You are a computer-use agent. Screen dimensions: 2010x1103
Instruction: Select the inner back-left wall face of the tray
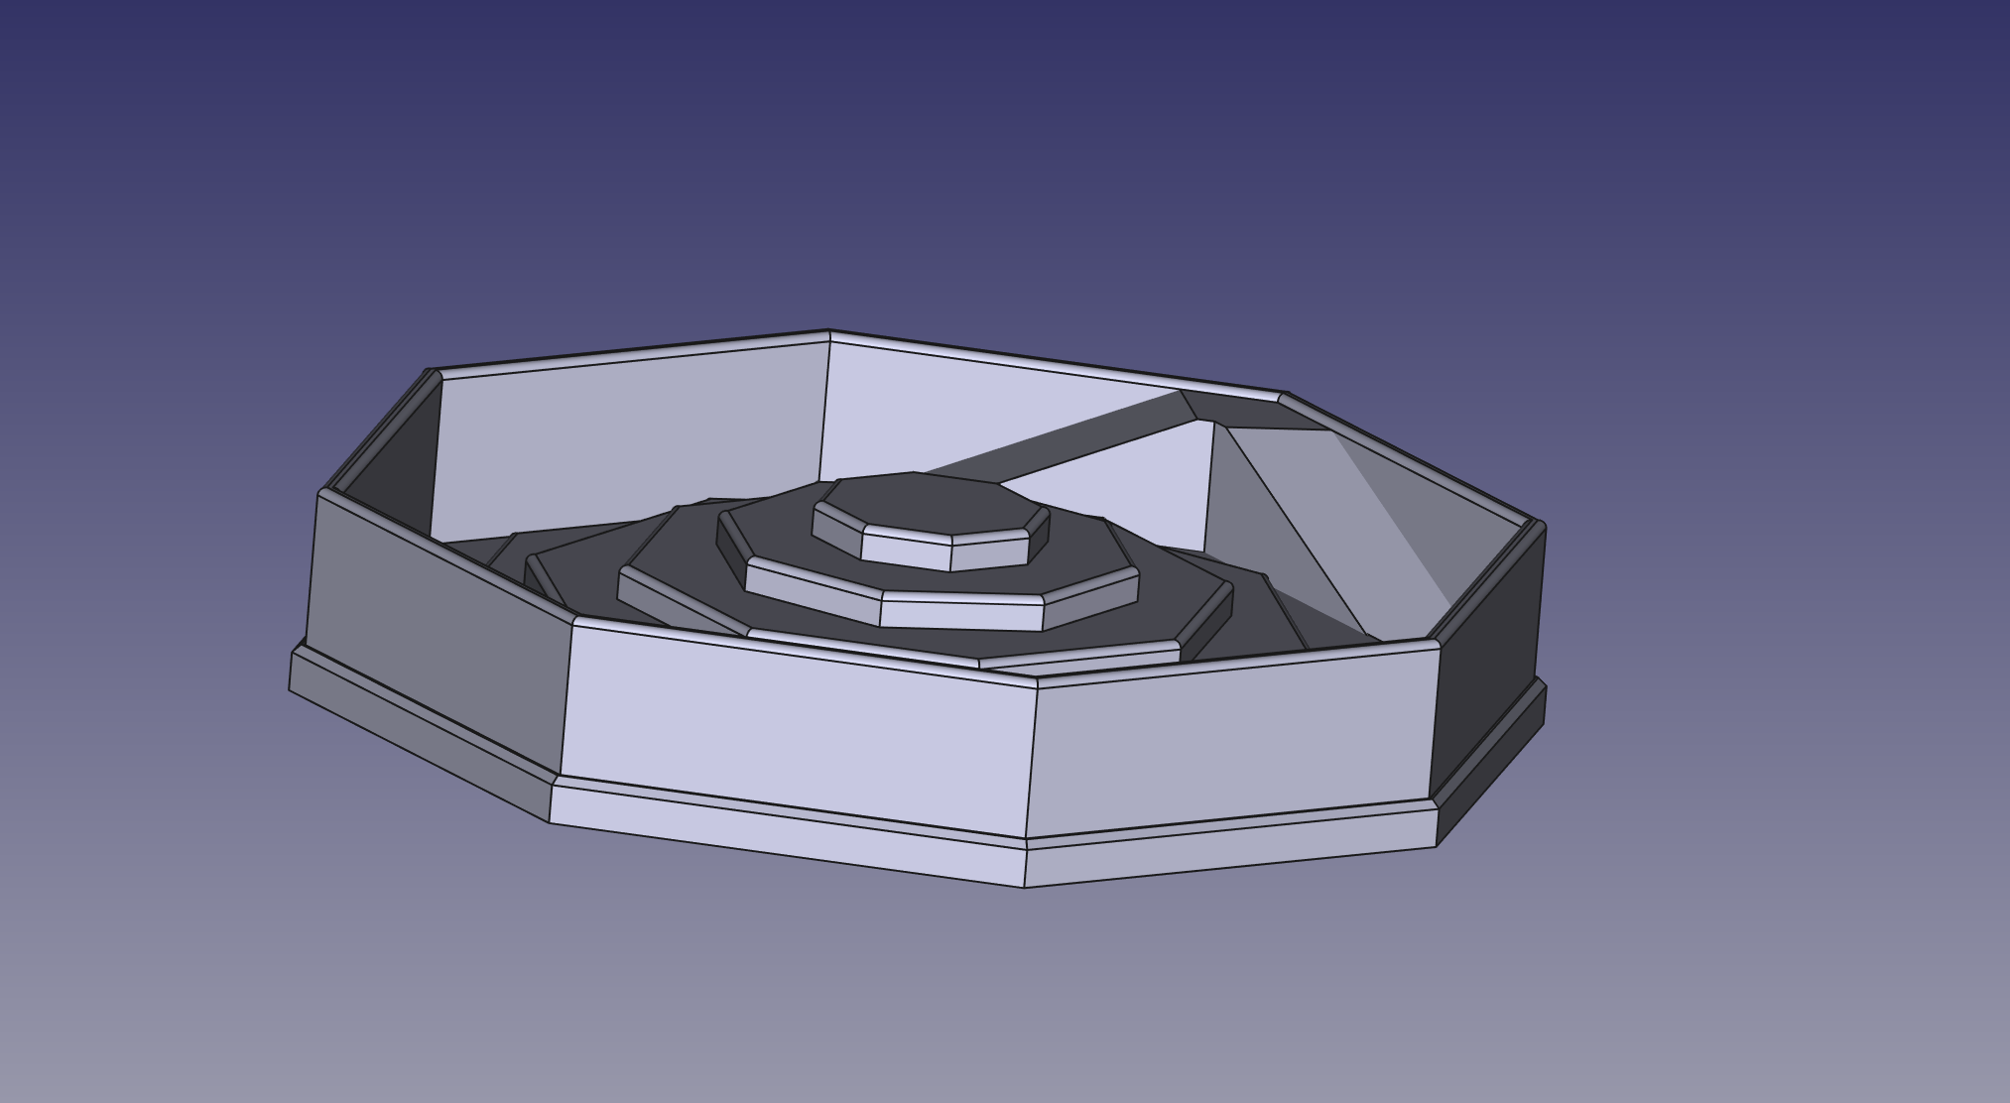click(x=629, y=441)
